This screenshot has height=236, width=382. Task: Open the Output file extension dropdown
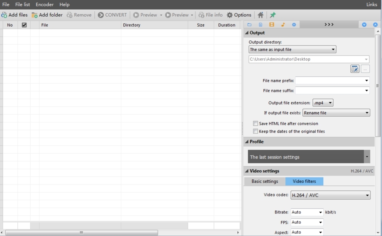pos(323,103)
